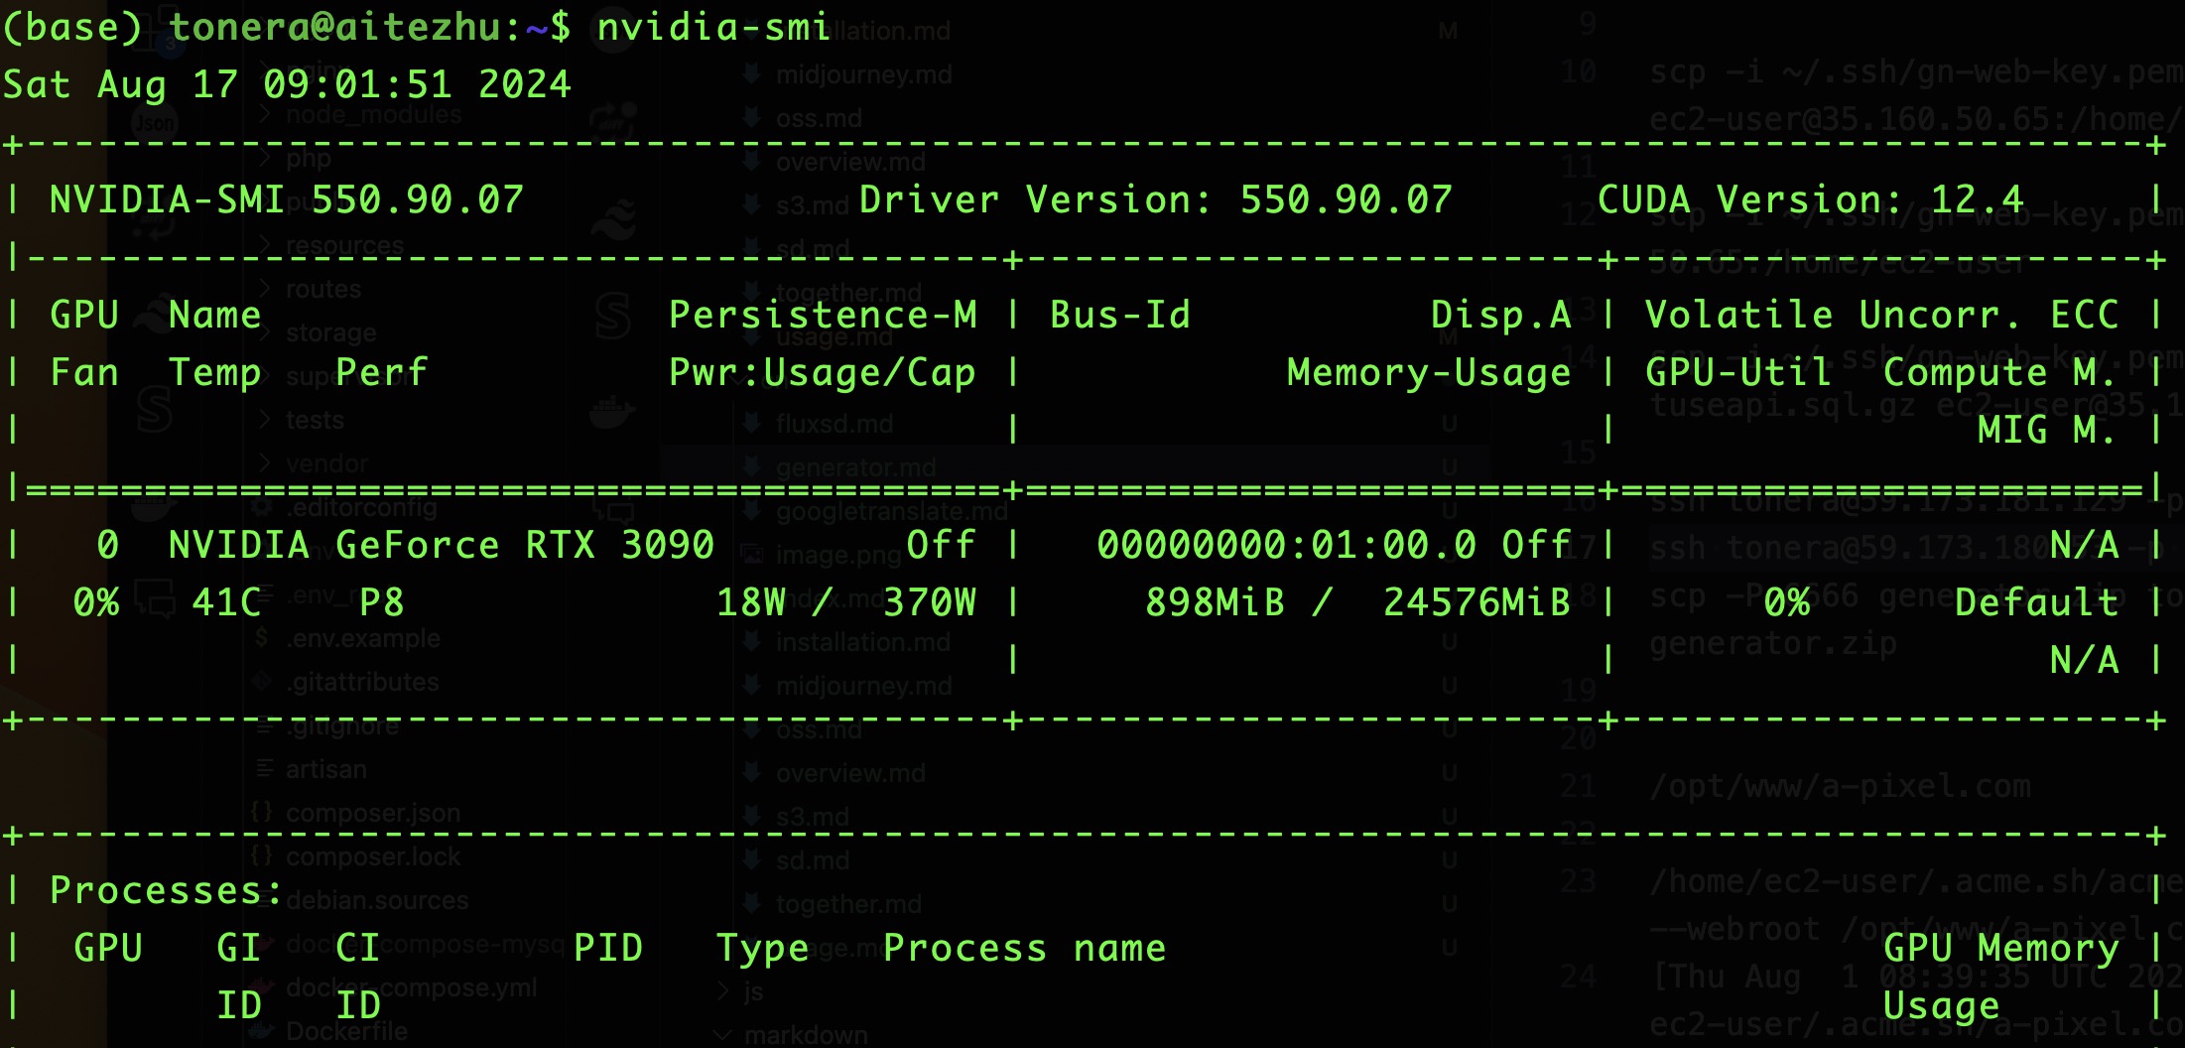The image size is (2185, 1048).
Task: Click the GPU-Util header
Action: (x=1738, y=372)
